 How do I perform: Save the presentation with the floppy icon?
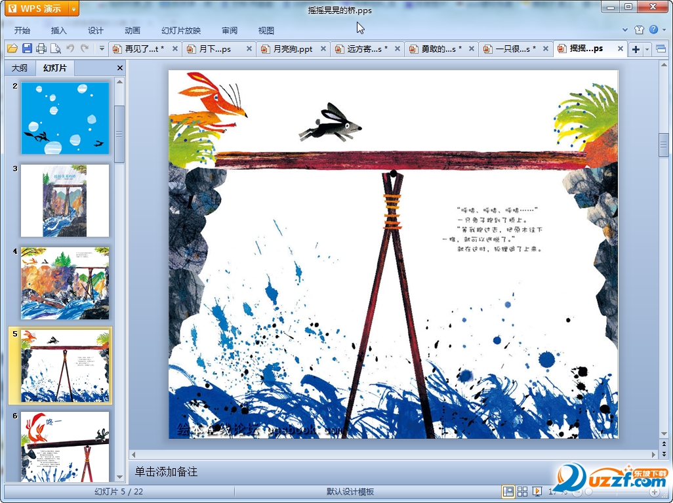27,49
